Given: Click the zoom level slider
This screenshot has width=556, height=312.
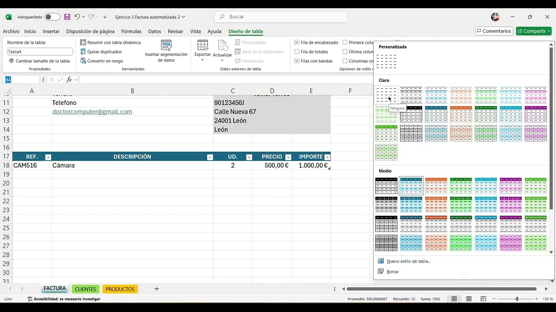Looking at the screenshot, I should pos(516,299).
